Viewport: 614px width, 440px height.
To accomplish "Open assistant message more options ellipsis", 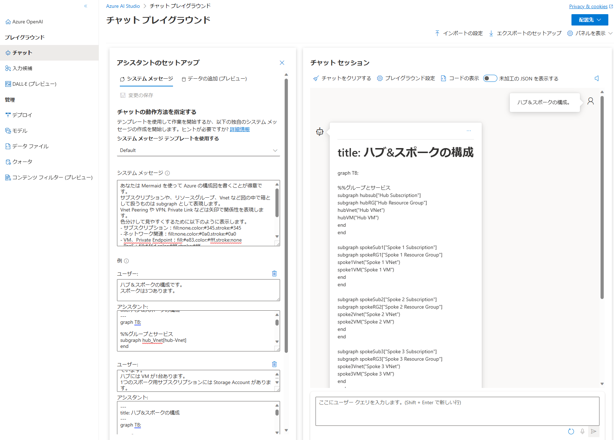I will (x=469, y=131).
